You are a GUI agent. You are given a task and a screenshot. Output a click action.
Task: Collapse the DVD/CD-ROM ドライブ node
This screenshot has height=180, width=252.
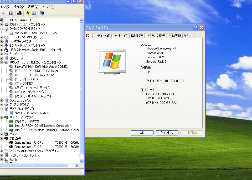(x=2, y=29)
